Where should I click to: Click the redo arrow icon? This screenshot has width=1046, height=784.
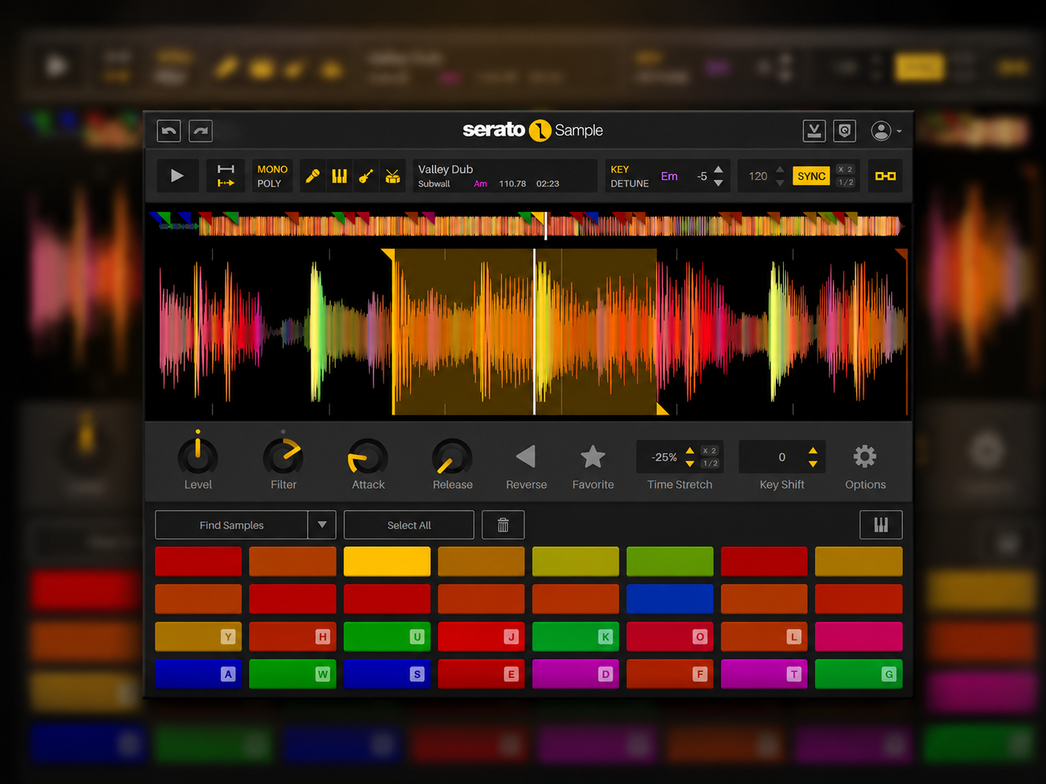click(201, 131)
